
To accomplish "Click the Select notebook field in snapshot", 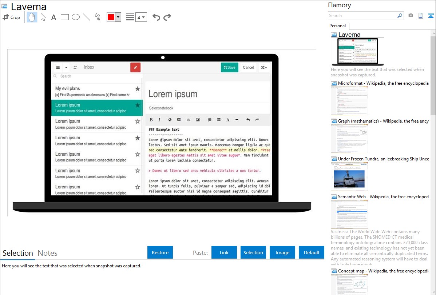I will coord(207,108).
